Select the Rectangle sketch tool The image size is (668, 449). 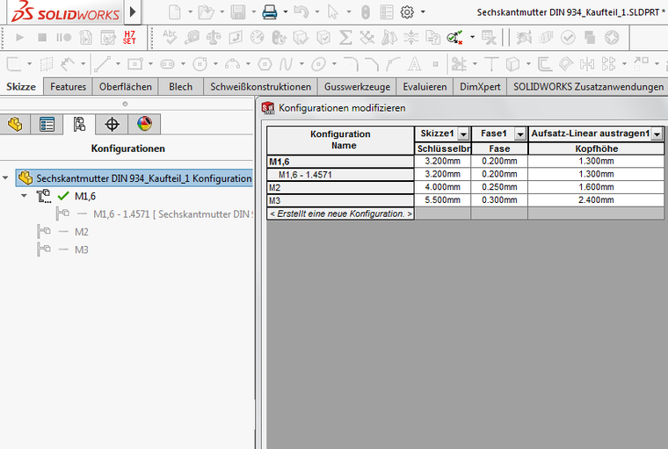coord(134,64)
